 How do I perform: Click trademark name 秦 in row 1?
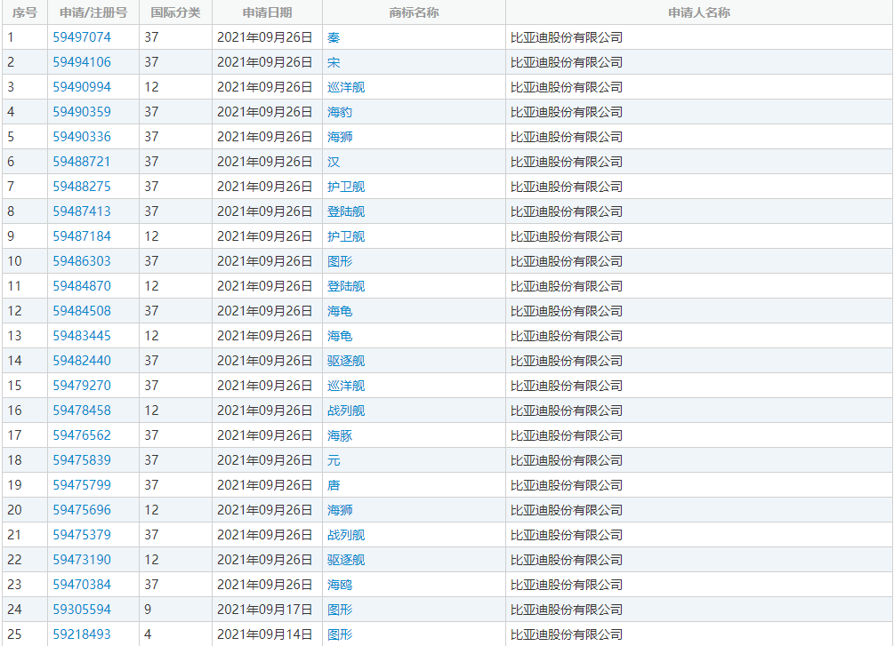334,37
